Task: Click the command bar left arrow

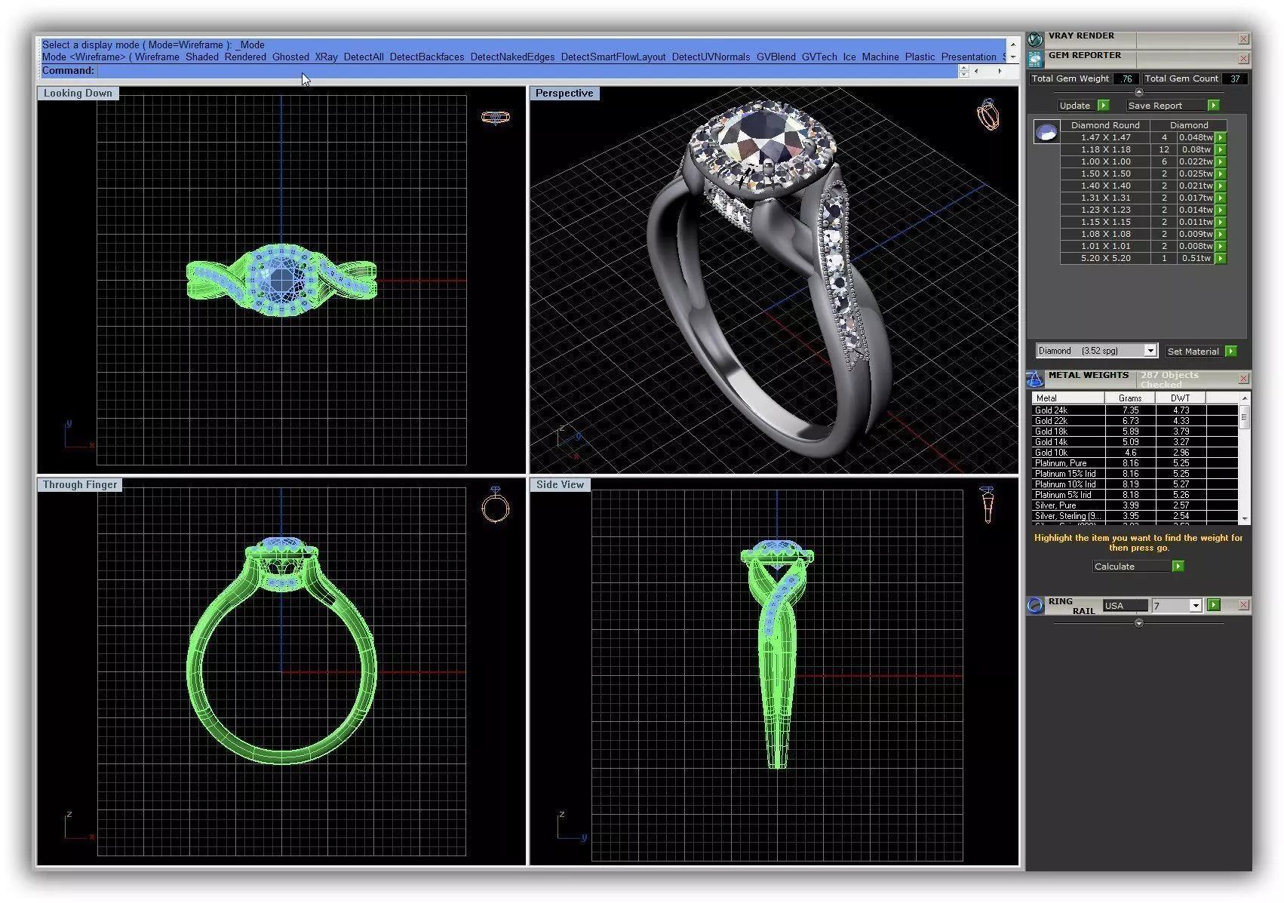Action: point(977,71)
